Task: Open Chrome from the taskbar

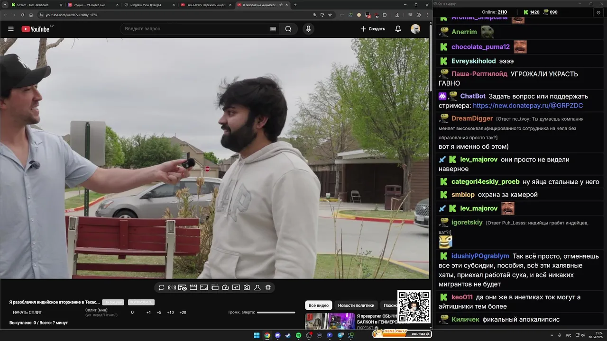Action: tap(267, 335)
